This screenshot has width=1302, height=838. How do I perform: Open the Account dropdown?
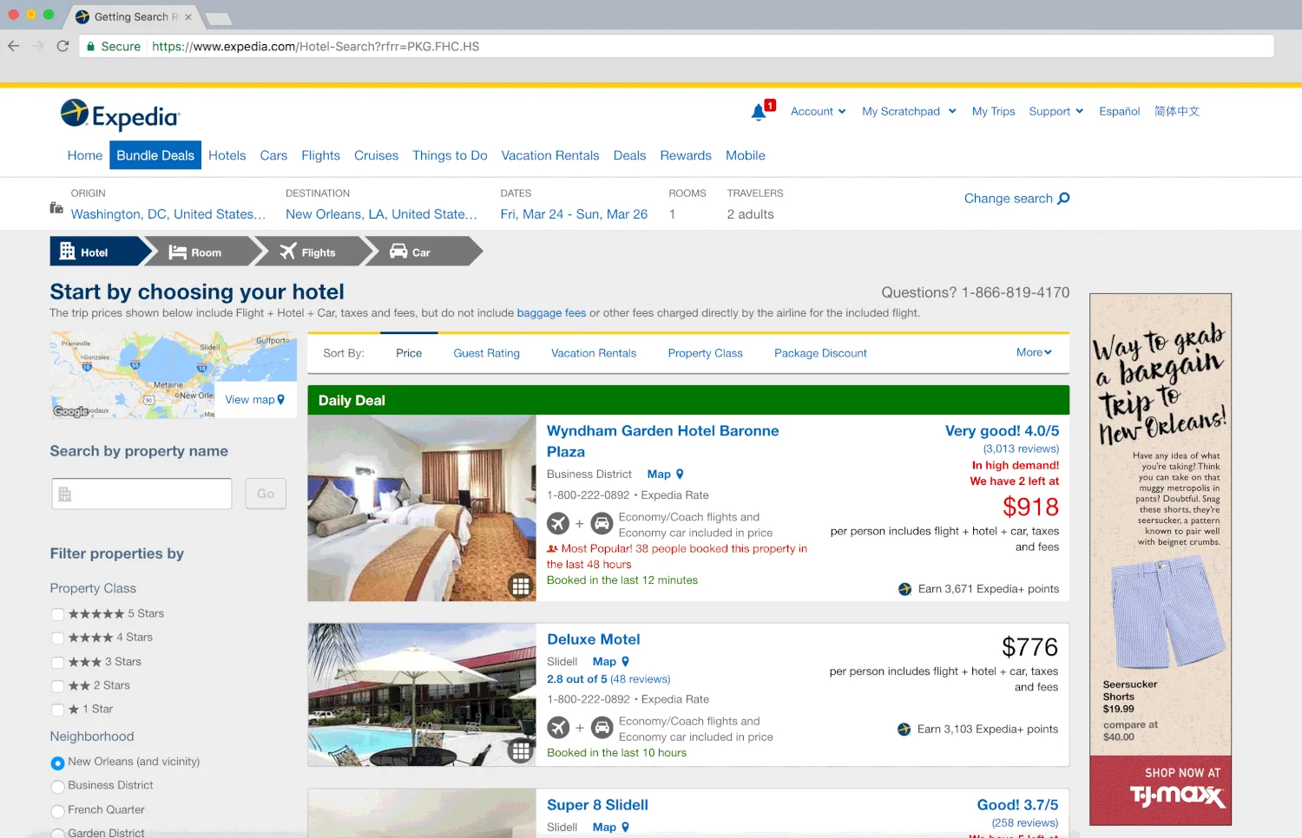click(x=818, y=111)
